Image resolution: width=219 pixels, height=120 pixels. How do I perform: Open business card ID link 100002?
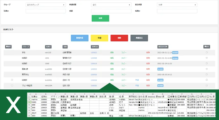pyautogui.click(x=94, y=52)
